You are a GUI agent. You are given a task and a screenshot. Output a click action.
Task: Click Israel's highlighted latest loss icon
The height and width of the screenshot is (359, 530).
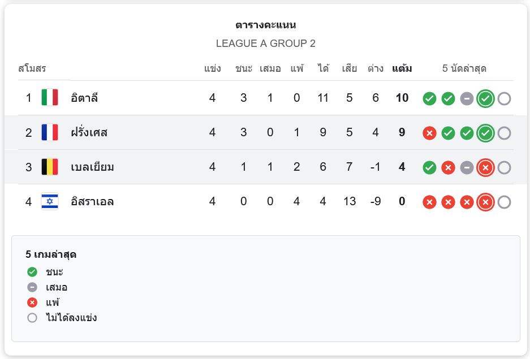(485, 202)
